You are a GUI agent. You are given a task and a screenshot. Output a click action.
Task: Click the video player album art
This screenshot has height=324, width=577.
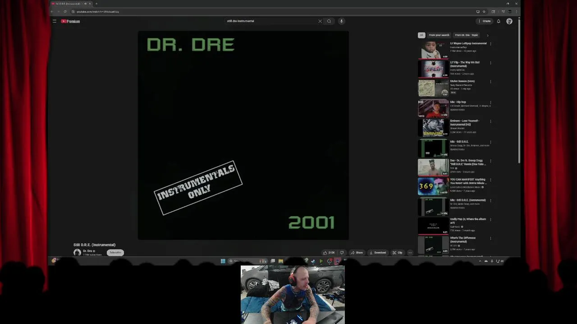(243, 135)
